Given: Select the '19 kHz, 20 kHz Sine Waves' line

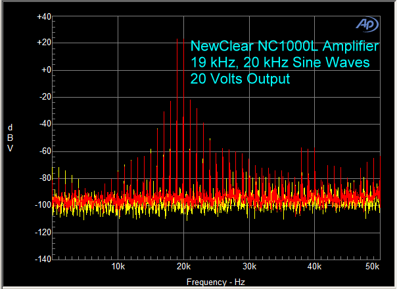Looking at the screenshot, I should coord(279,63).
